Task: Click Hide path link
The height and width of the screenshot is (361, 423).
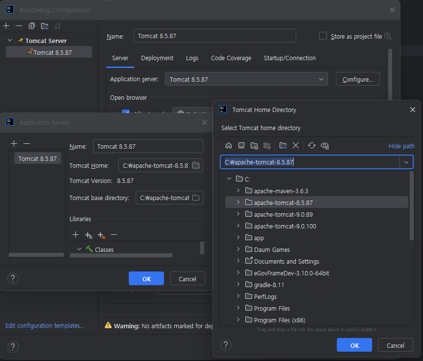Action: 401,146
